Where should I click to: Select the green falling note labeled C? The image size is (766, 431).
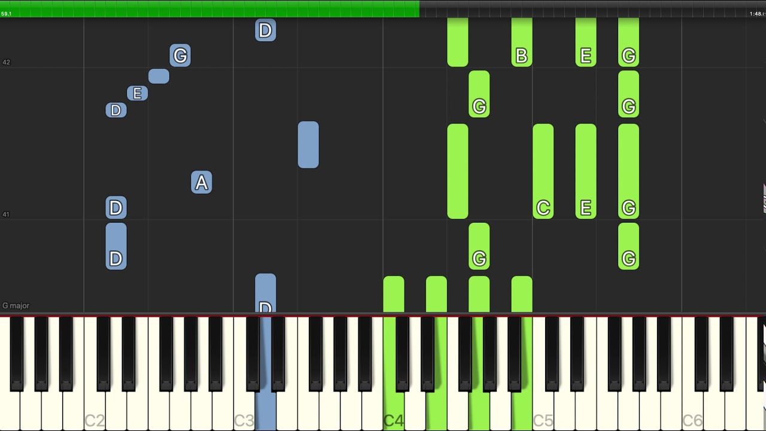(x=543, y=171)
